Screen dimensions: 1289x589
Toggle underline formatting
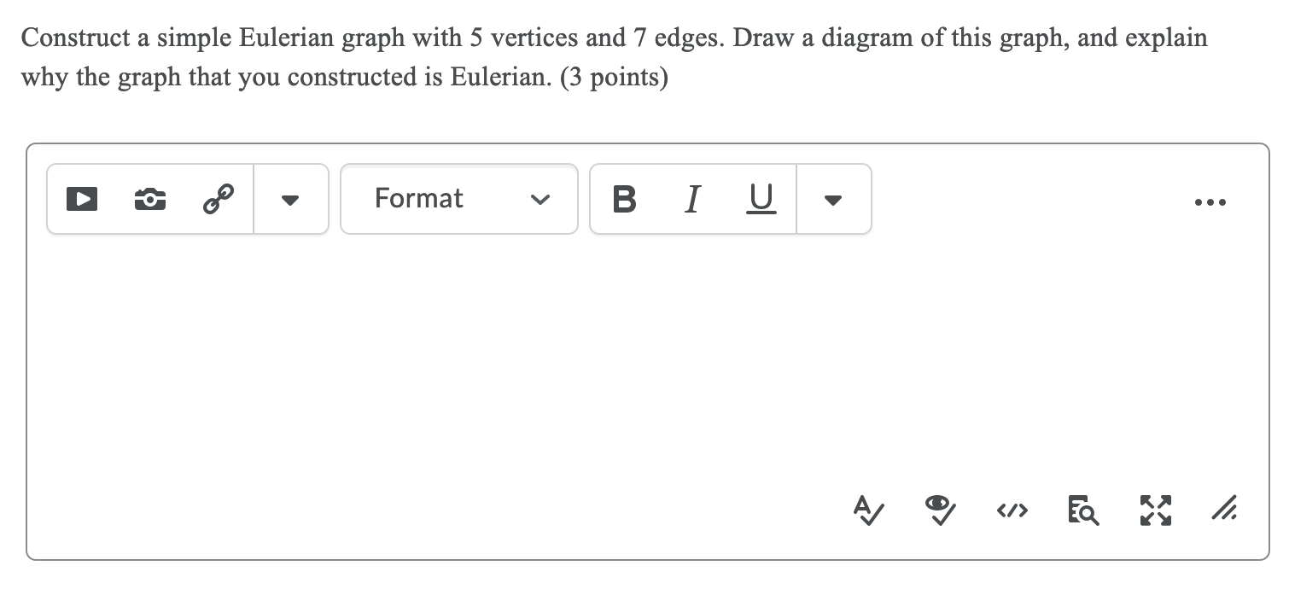(760, 199)
